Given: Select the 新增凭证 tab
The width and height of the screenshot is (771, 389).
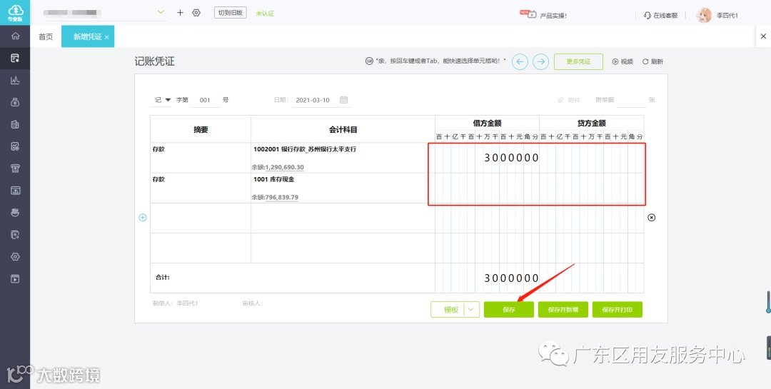Looking at the screenshot, I should pyautogui.click(x=88, y=37).
